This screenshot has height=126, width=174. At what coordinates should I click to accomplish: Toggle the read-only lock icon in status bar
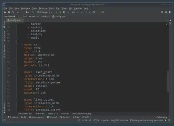166,120
